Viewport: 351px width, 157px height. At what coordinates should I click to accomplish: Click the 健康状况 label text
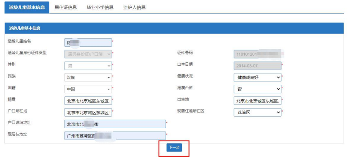185,76
